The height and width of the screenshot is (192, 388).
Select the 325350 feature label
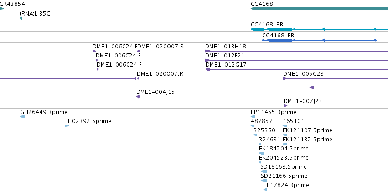(264, 130)
